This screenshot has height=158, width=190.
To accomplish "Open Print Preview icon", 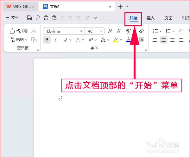I will pos(54,18).
